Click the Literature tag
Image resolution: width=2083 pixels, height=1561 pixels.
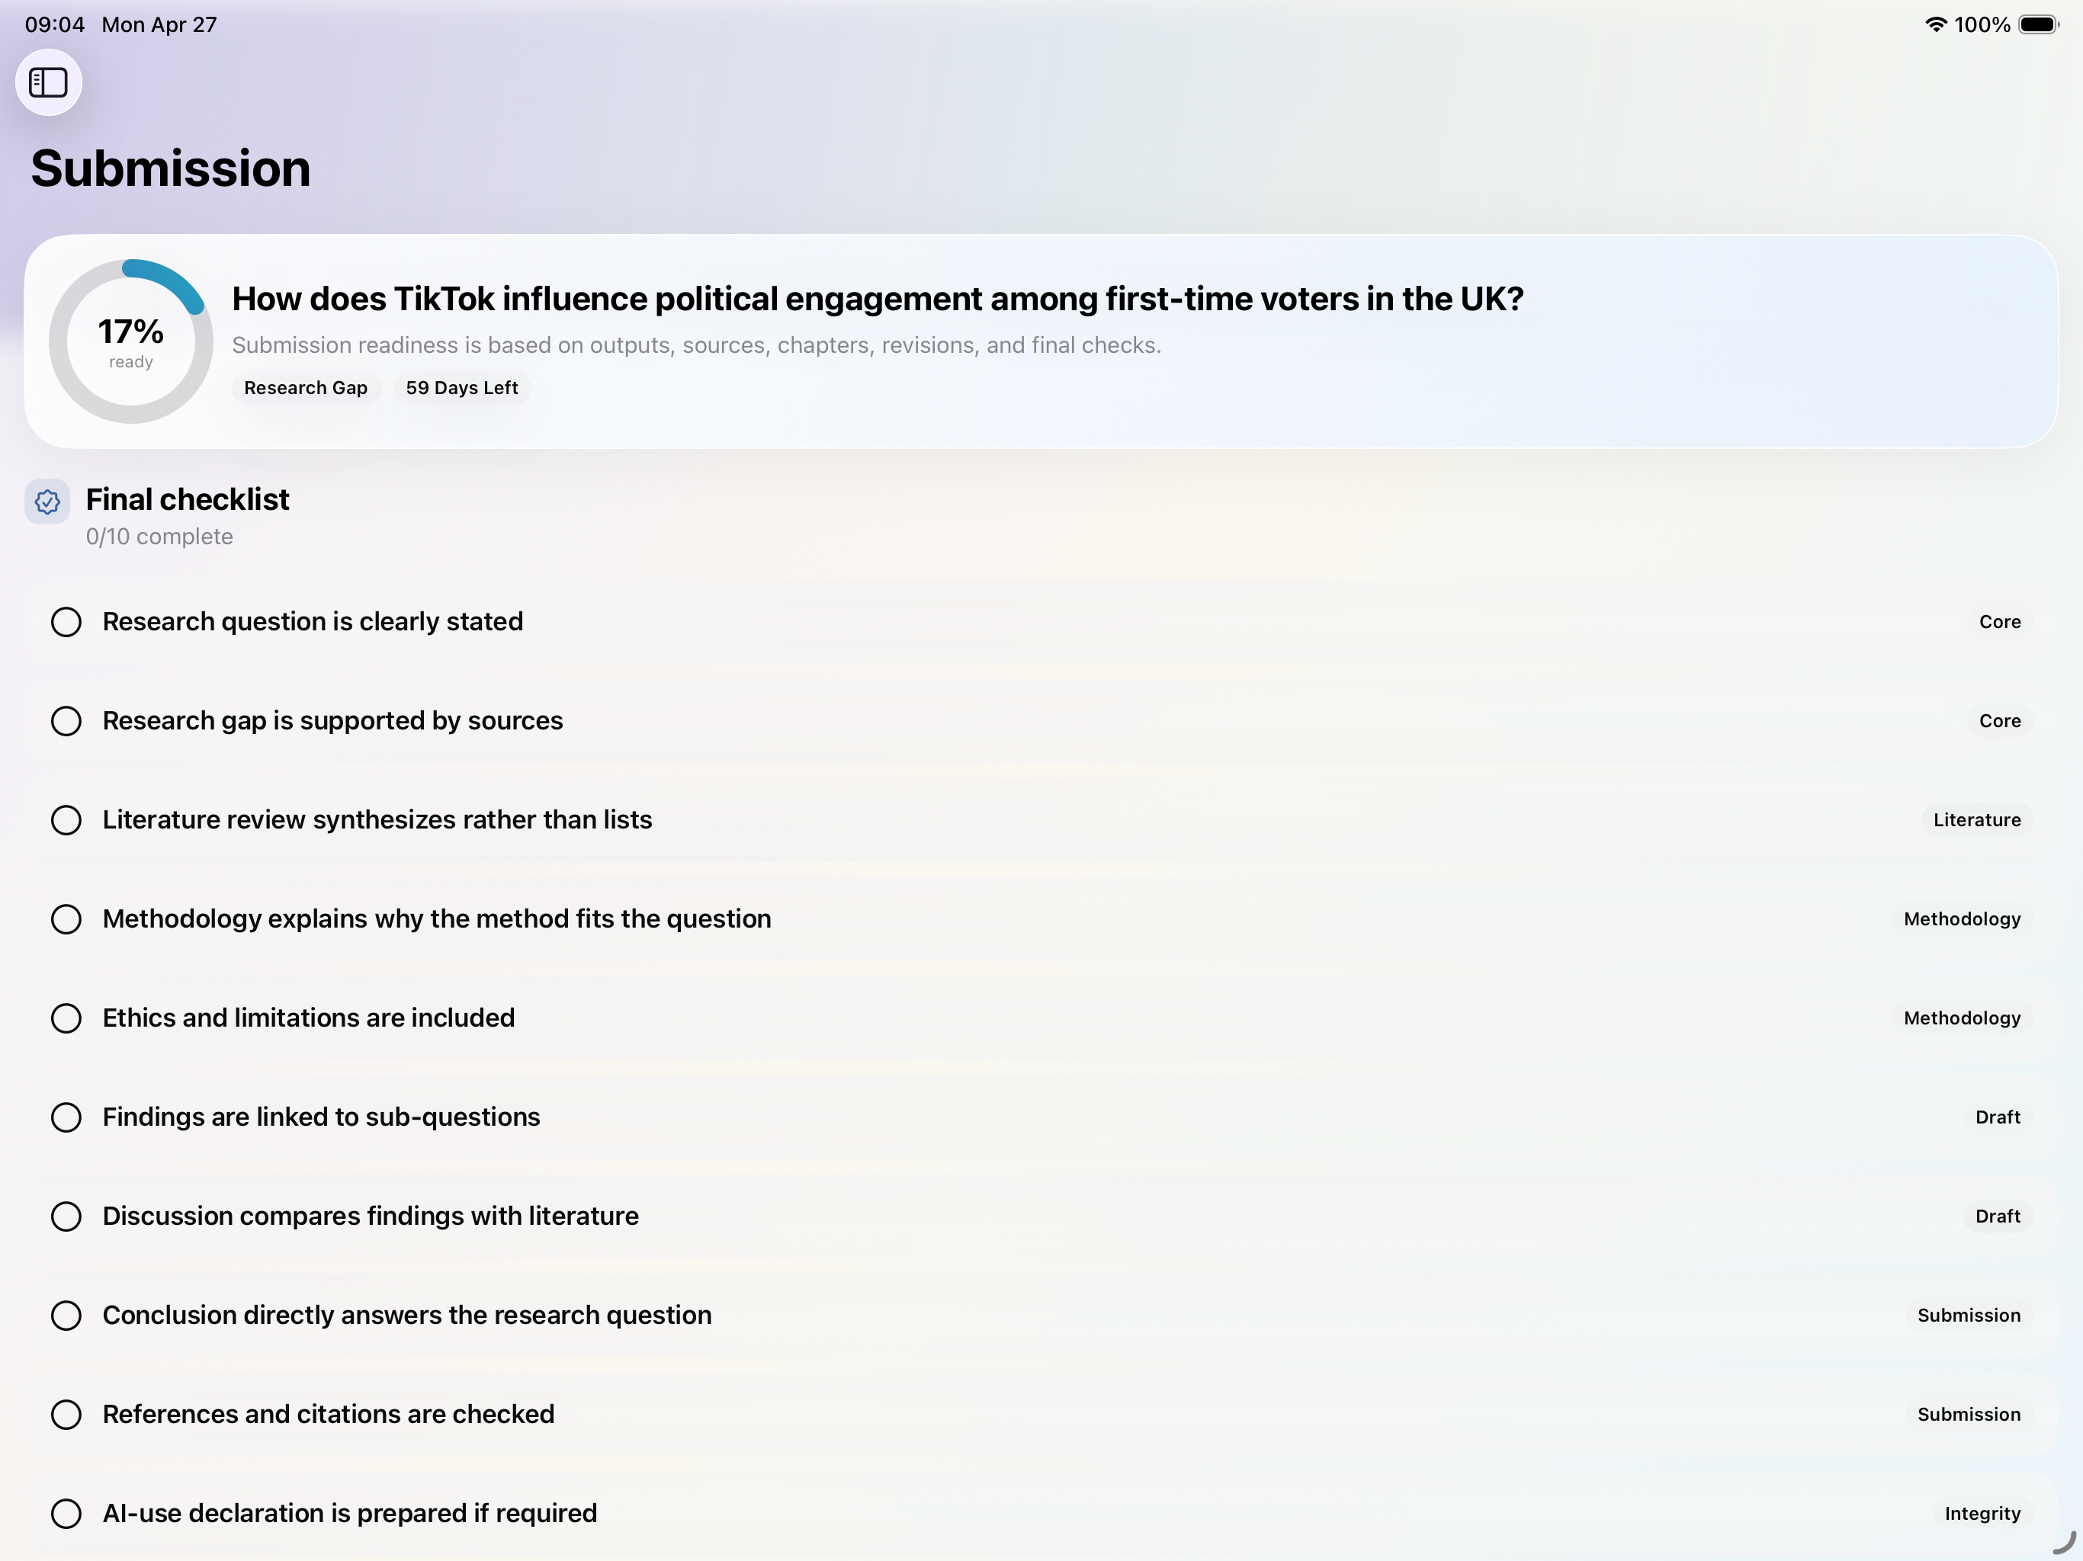click(x=1976, y=820)
